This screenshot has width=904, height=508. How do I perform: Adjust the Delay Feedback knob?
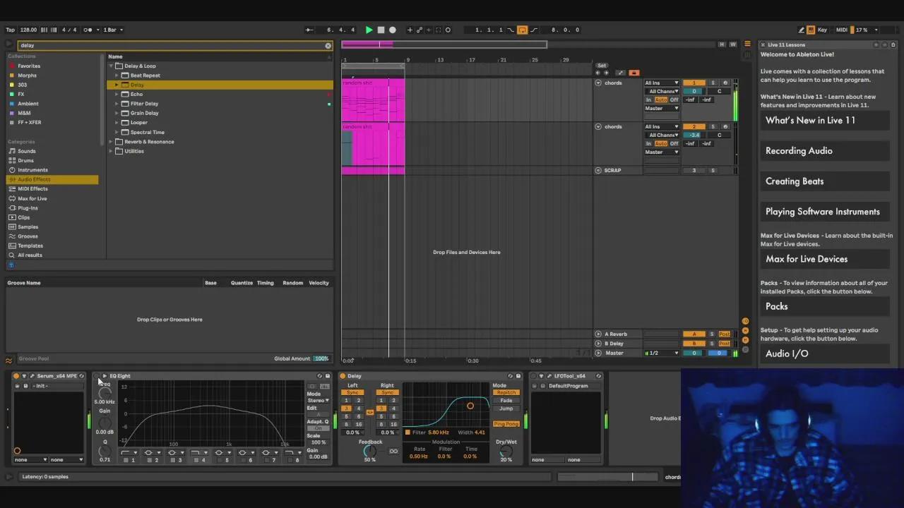coord(369,451)
